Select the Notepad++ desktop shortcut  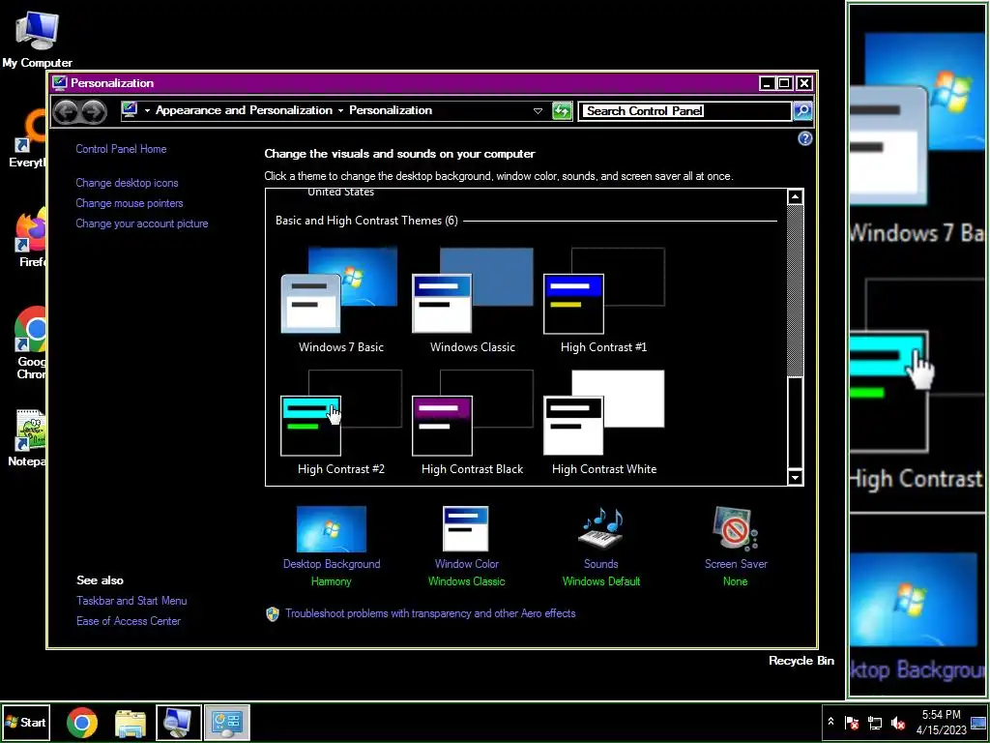click(x=28, y=438)
